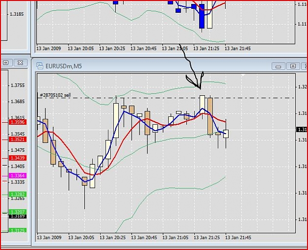
Task: Click 13 Jan 20:45 in the chart above EURUSDm
Action: [143, 48]
